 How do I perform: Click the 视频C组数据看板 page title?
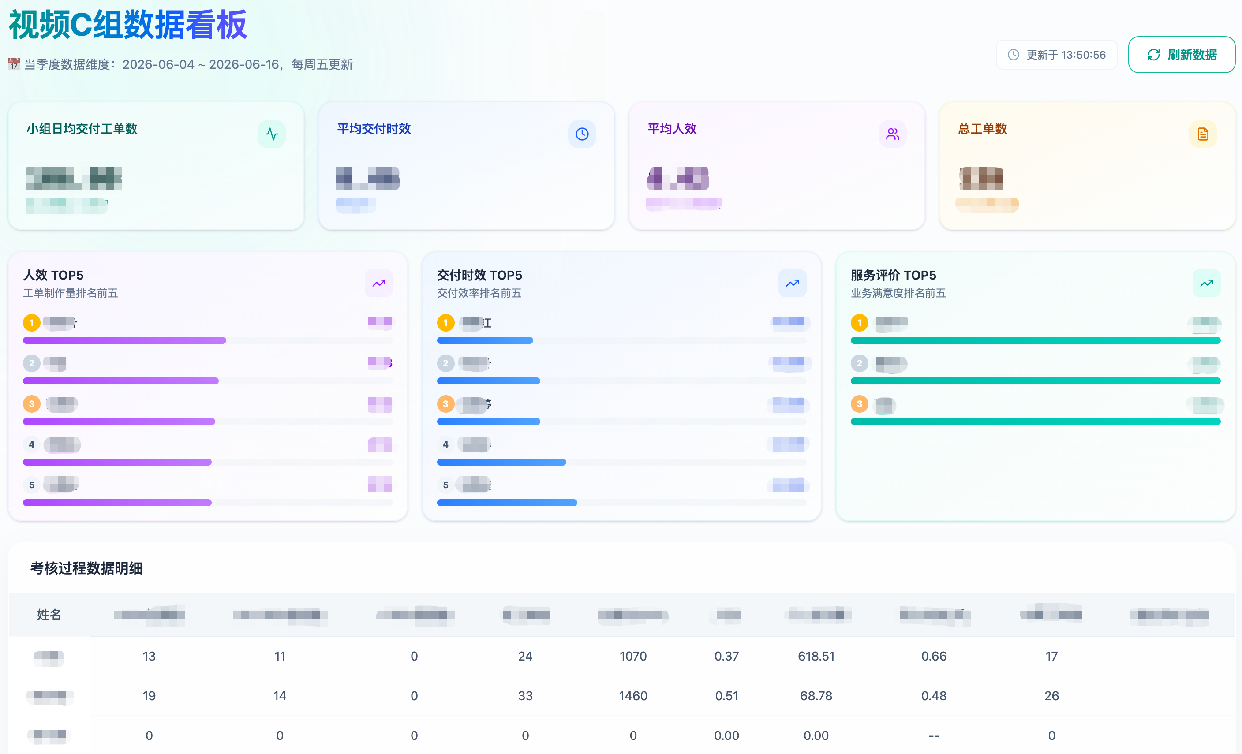(128, 25)
